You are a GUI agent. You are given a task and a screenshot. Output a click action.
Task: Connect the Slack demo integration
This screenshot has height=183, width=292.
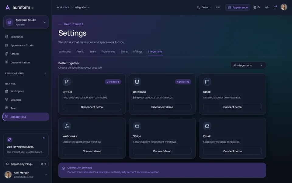[232, 107]
